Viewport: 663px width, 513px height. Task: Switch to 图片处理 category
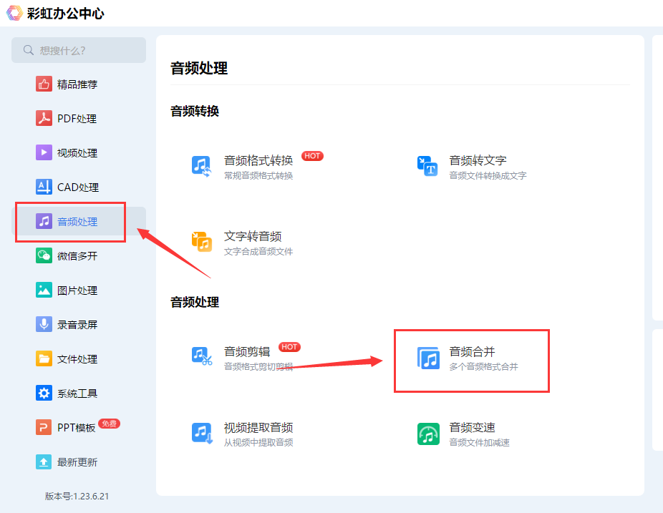pyautogui.click(x=77, y=290)
